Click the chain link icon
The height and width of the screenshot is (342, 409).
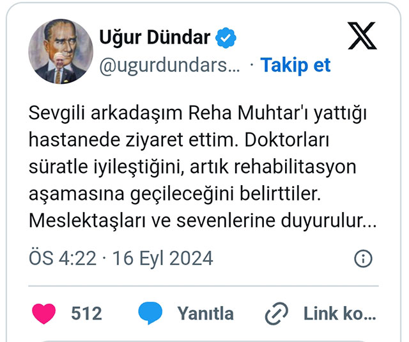click(277, 314)
